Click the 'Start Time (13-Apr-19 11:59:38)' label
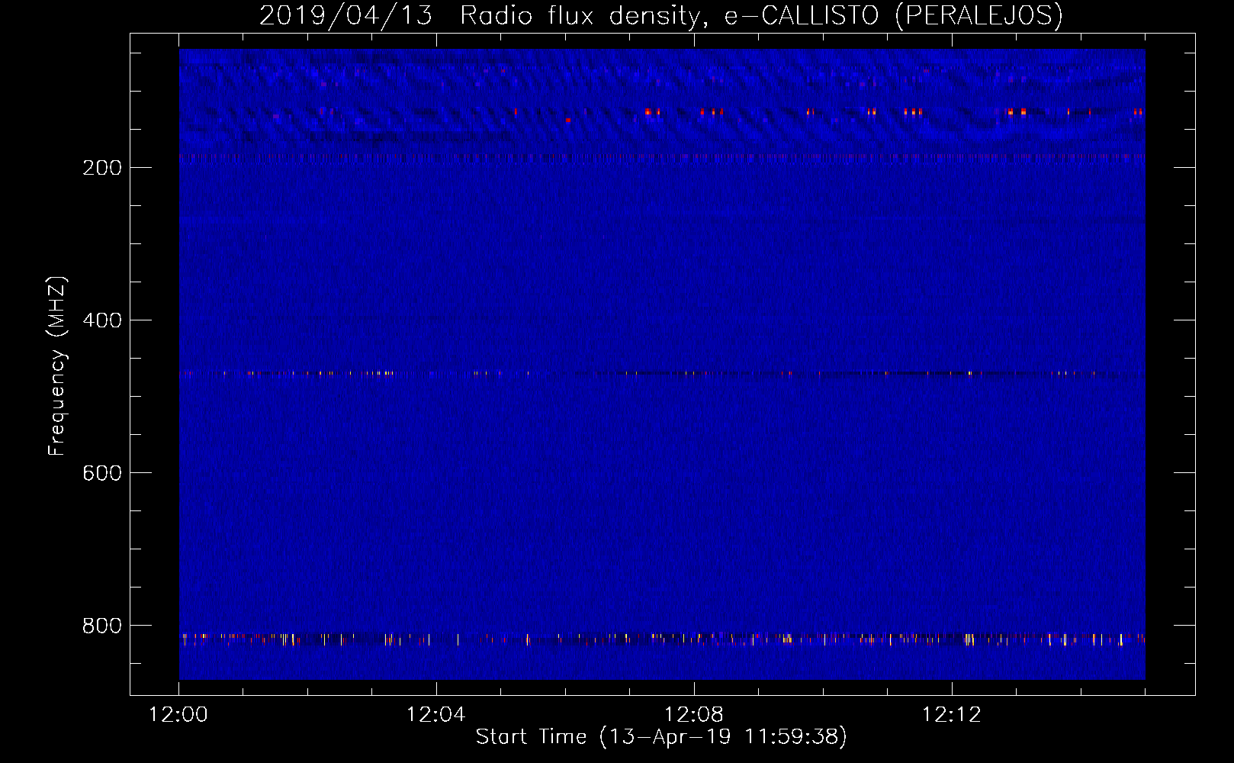 coord(661,736)
